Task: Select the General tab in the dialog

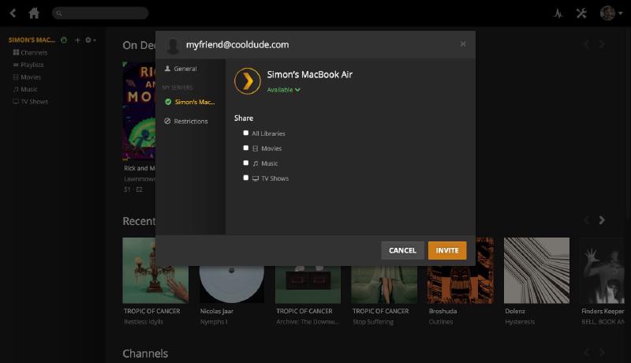Action: (181, 69)
